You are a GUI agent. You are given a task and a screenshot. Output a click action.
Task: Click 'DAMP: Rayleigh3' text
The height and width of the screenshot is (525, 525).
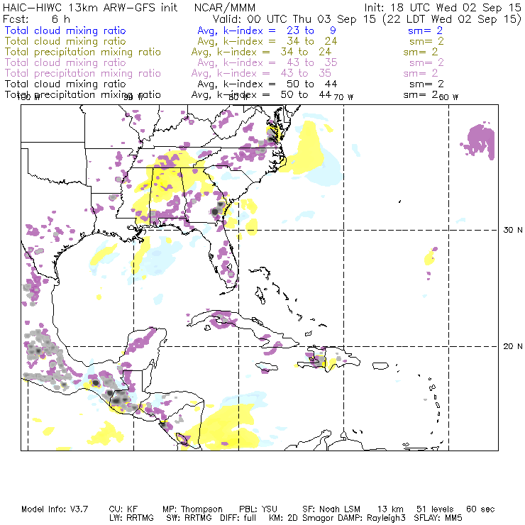click(371, 518)
